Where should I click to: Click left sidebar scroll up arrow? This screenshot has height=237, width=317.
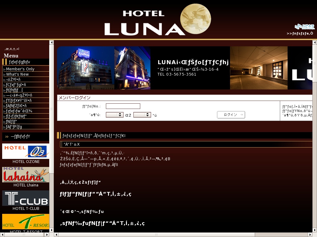coord(52,42)
